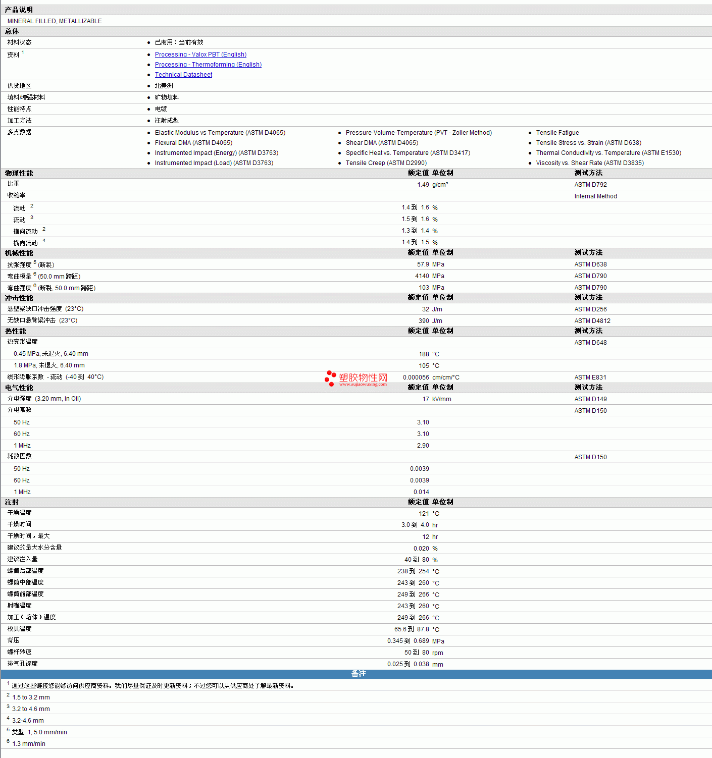Click Elastic Modulus vs Temperature (ASTM D4065)

(220, 133)
